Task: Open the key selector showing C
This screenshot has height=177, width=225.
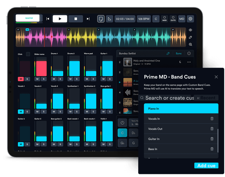Action: pyautogui.click(x=156, y=19)
